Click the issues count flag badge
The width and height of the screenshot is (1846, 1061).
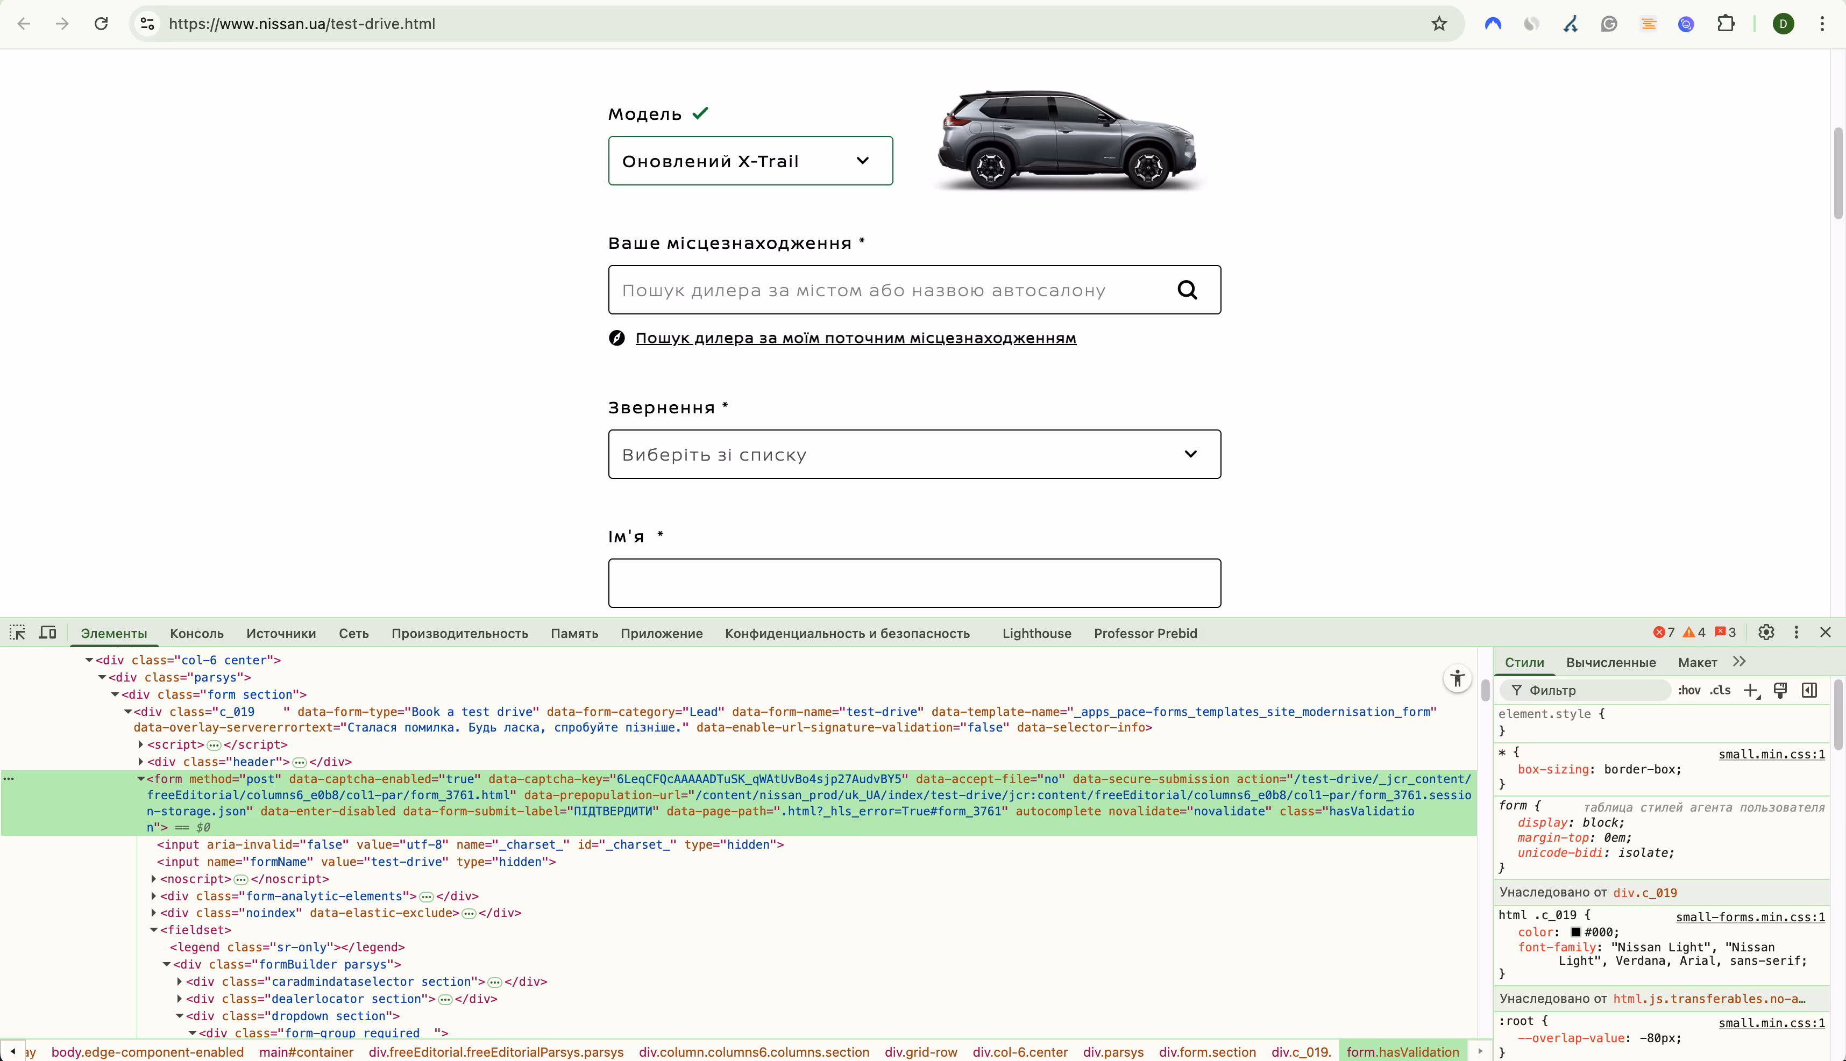click(x=1725, y=633)
